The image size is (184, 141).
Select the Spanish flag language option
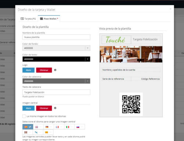tap(28, 127)
